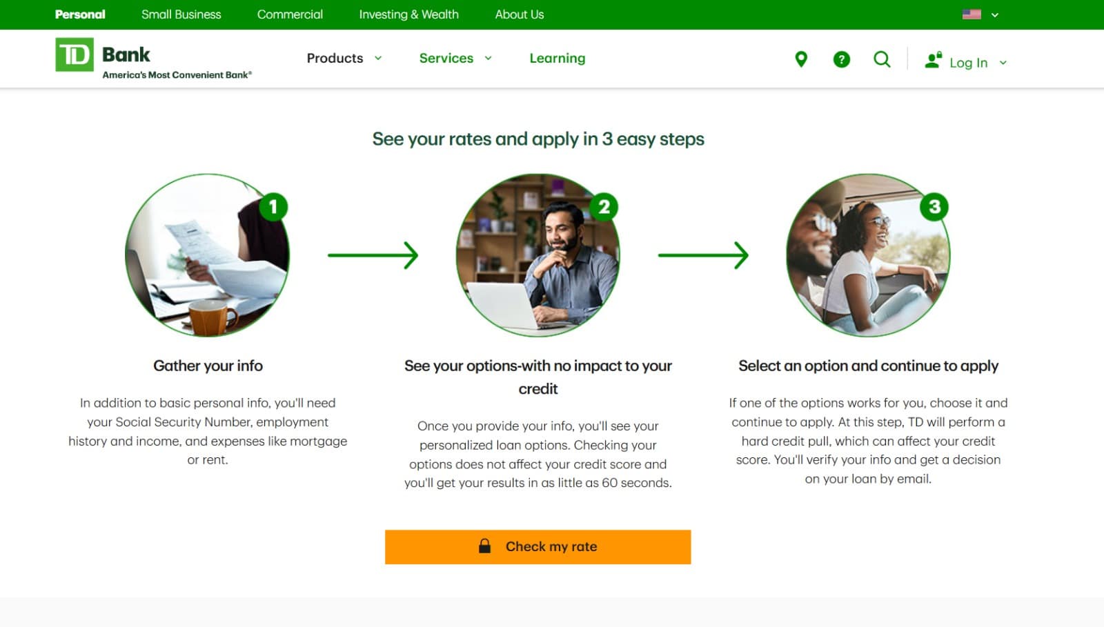Click the search magnifying glass icon
1104x627 pixels.
[x=881, y=59]
